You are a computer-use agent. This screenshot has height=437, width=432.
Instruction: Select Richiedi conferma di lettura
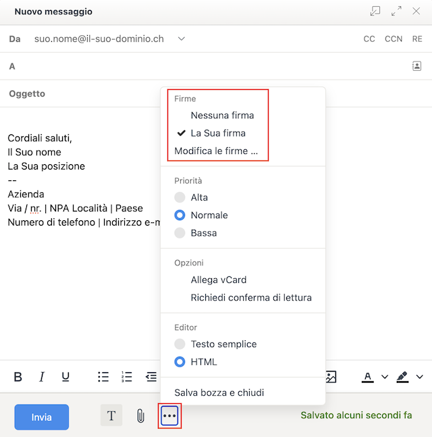point(251,298)
